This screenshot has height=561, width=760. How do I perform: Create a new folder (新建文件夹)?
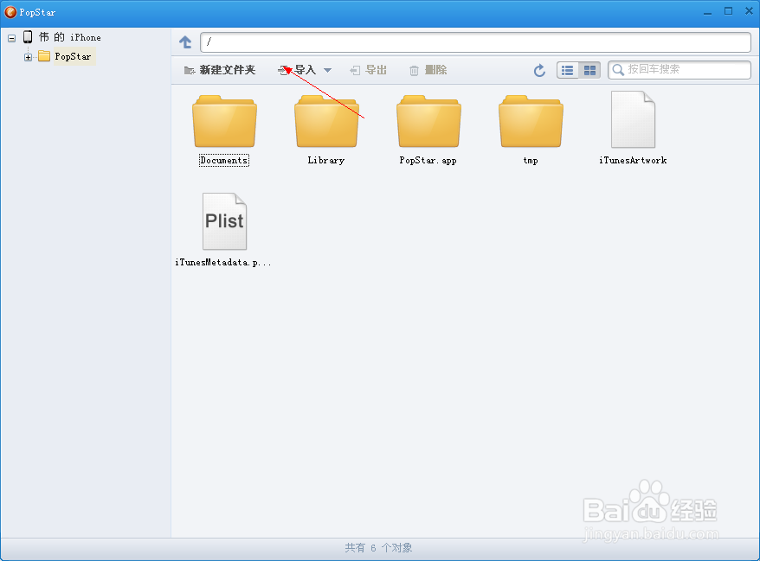pyautogui.click(x=220, y=70)
